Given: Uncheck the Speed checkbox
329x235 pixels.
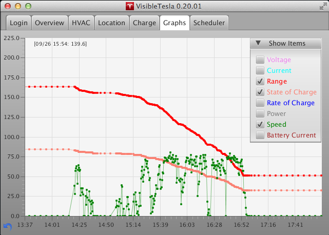Looking at the screenshot, I should (x=260, y=124).
